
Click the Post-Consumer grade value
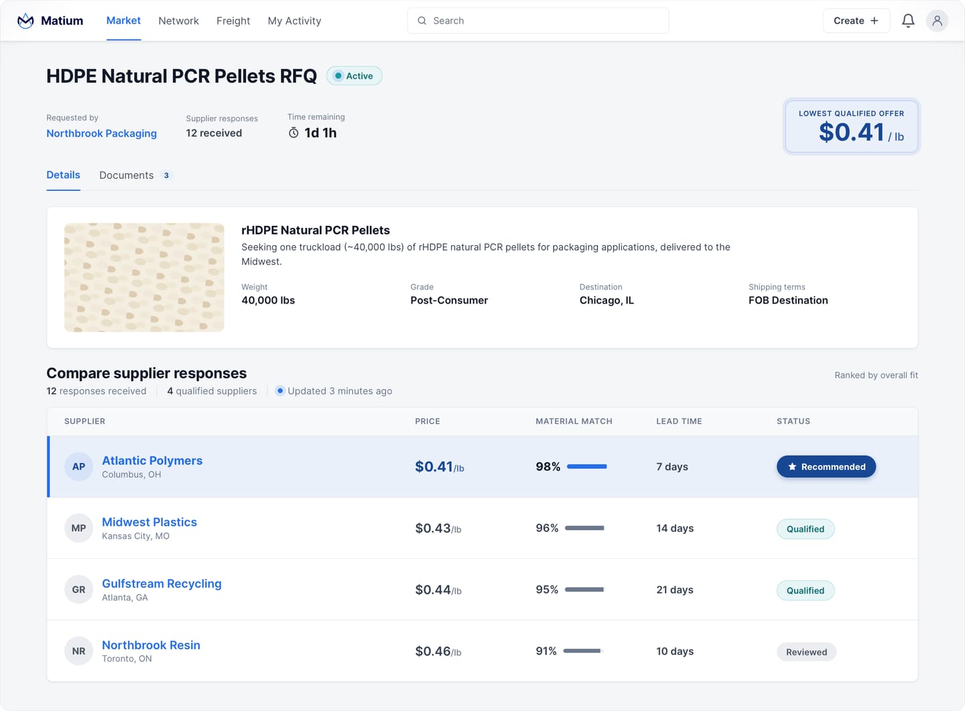(x=449, y=300)
